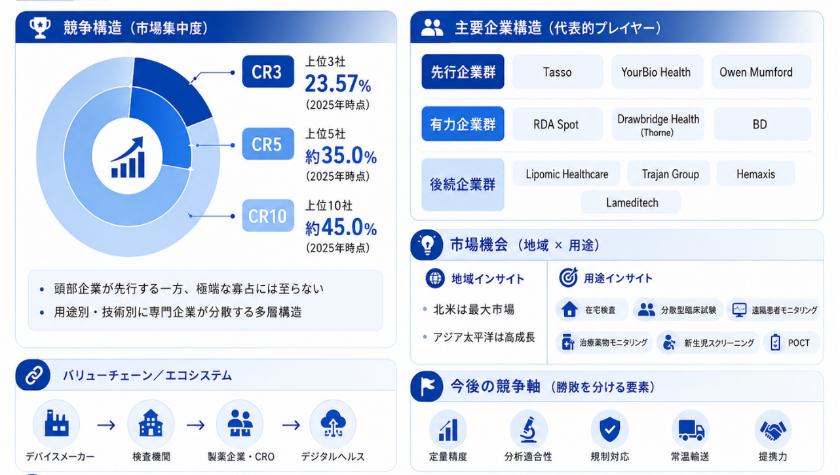Click the lightbulb icon beside 市場機会
The height and width of the screenshot is (475, 840).
pyautogui.click(x=427, y=245)
